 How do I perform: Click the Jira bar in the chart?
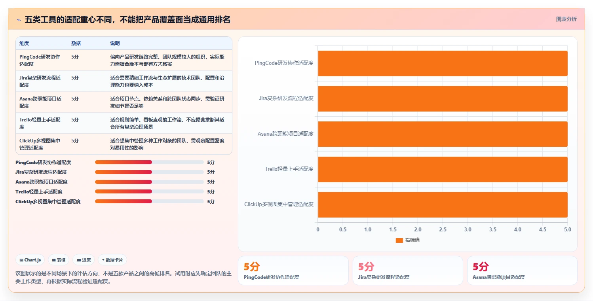443,98
